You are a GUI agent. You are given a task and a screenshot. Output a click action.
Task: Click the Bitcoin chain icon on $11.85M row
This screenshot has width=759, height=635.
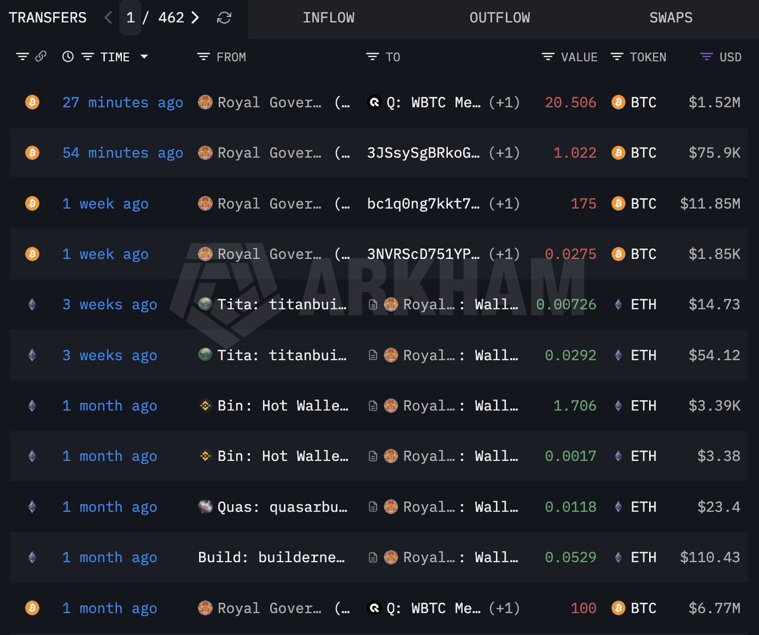pos(32,203)
